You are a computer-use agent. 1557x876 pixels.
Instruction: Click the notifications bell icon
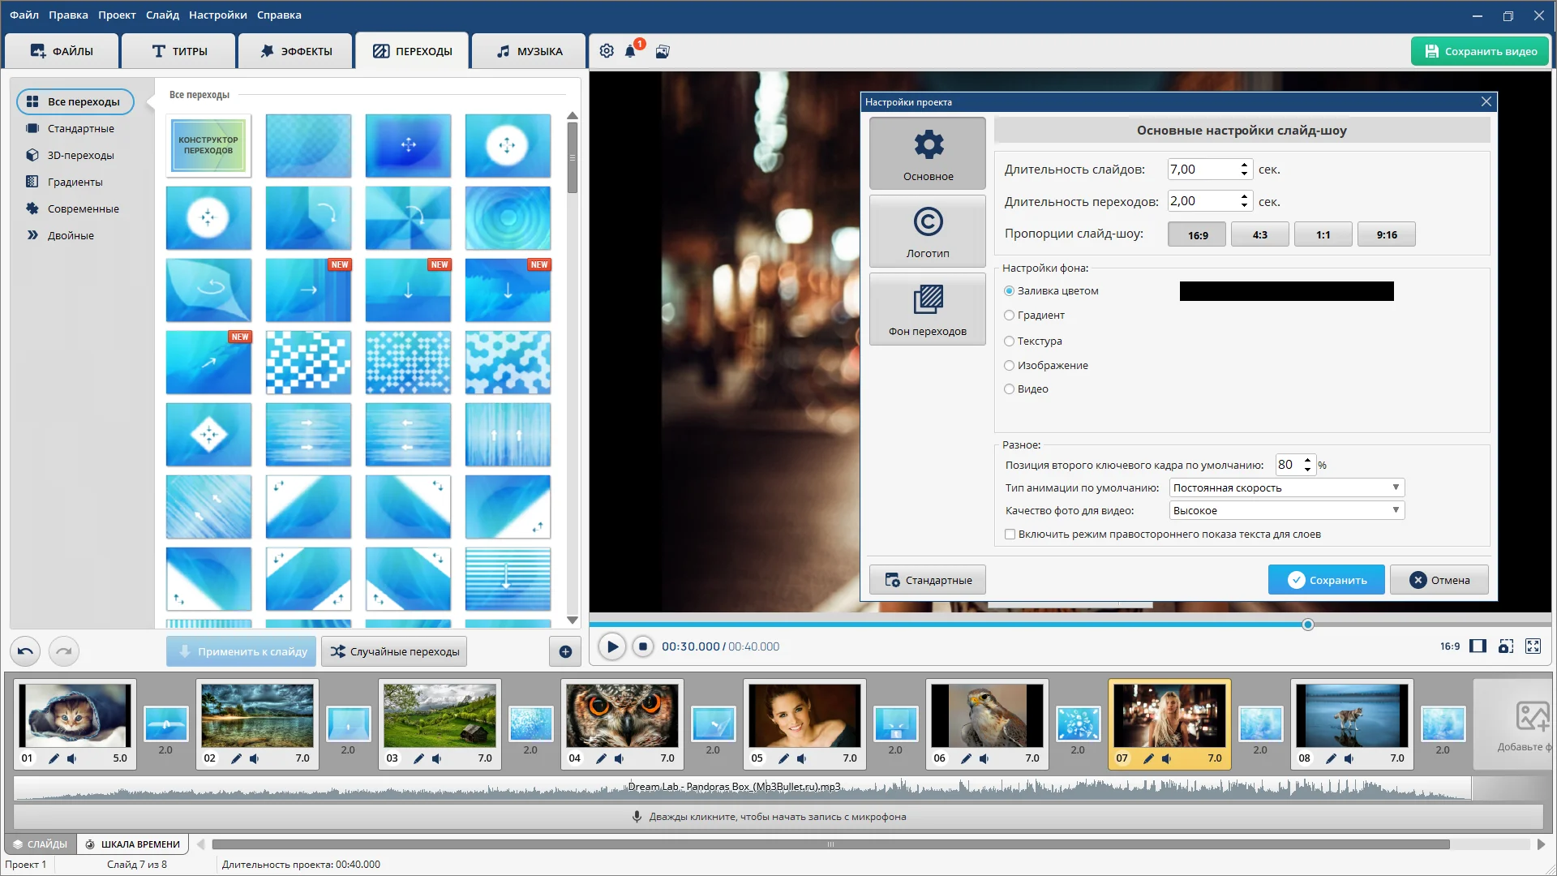[630, 51]
